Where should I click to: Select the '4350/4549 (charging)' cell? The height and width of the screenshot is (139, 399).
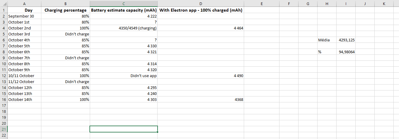pos(124,28)
